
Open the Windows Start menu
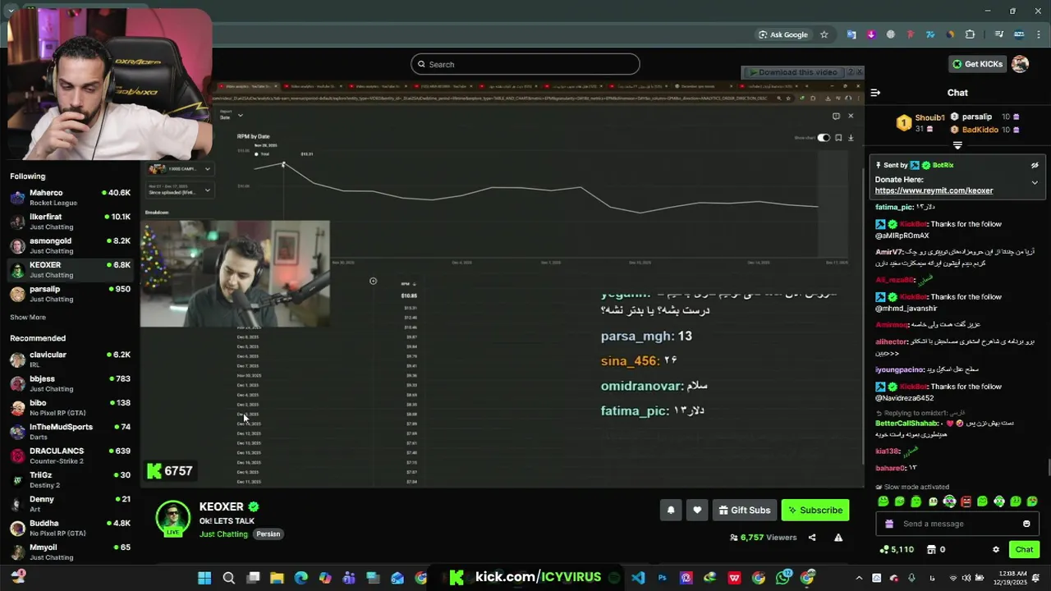tap(204, 578)
